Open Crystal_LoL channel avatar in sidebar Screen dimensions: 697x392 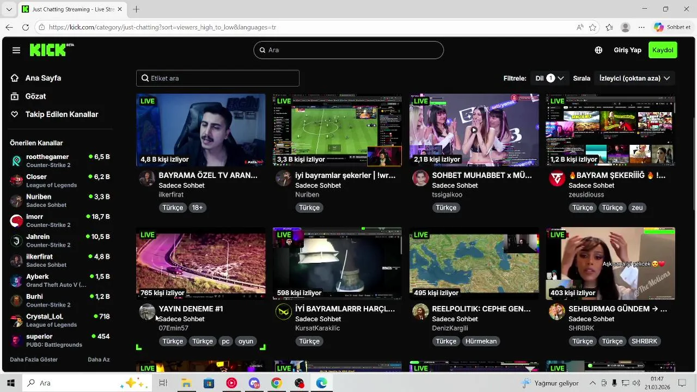tap(16, 320)
